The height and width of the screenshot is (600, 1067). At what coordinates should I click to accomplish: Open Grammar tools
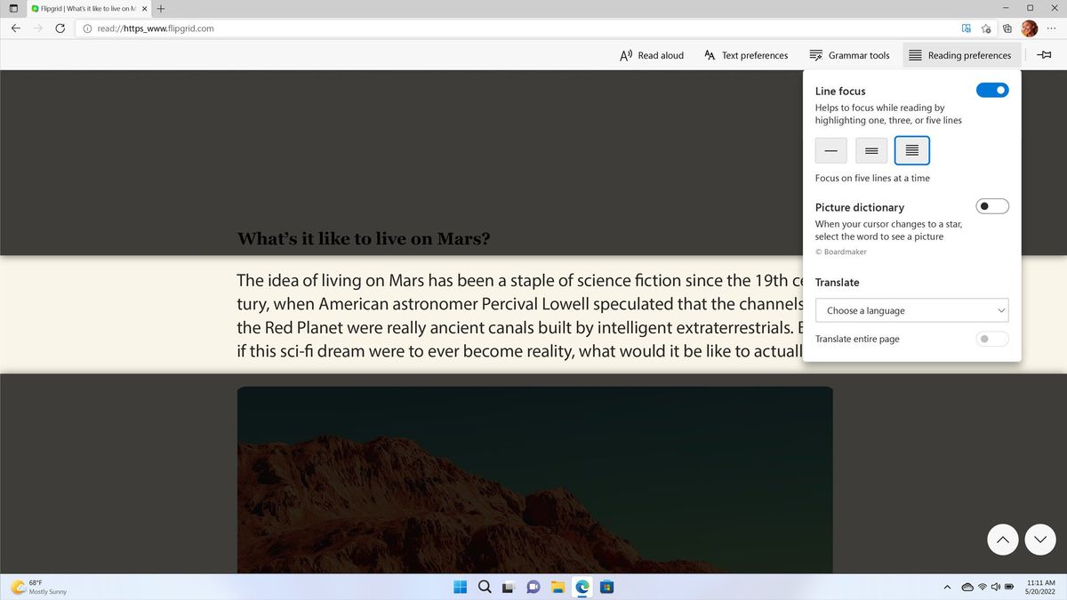click(x=849, y=55)
